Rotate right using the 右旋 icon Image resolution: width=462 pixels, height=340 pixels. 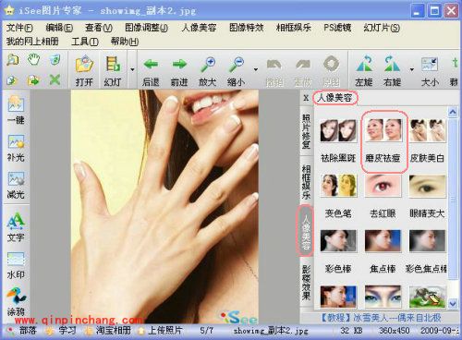[392, 71]
